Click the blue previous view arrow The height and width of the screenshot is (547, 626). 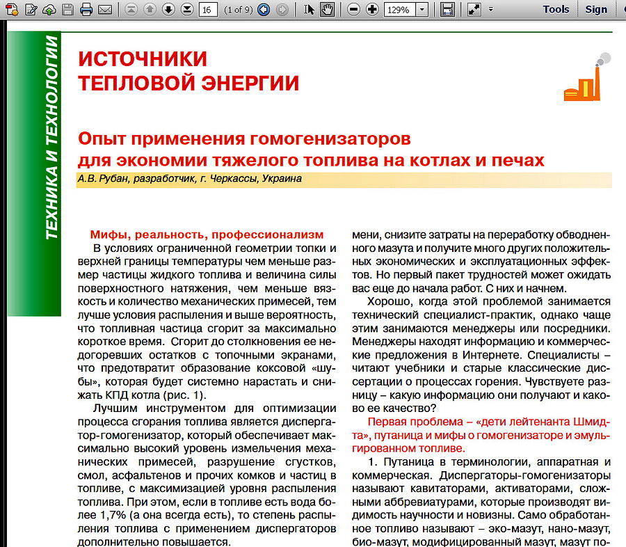[x=264, y=9]
